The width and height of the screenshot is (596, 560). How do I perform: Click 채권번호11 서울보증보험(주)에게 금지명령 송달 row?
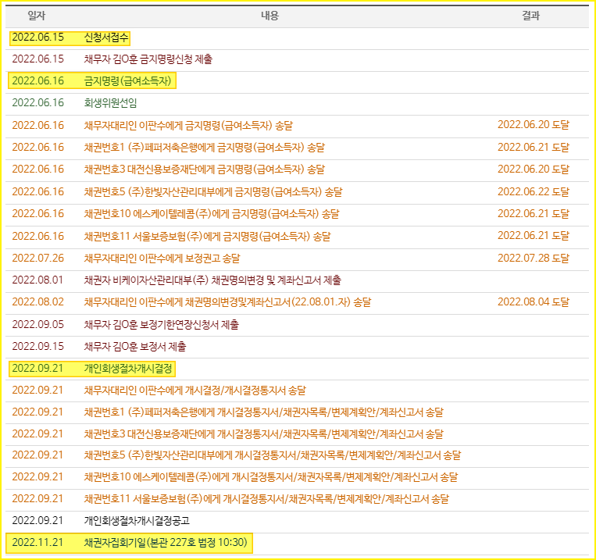coord(298,237)
